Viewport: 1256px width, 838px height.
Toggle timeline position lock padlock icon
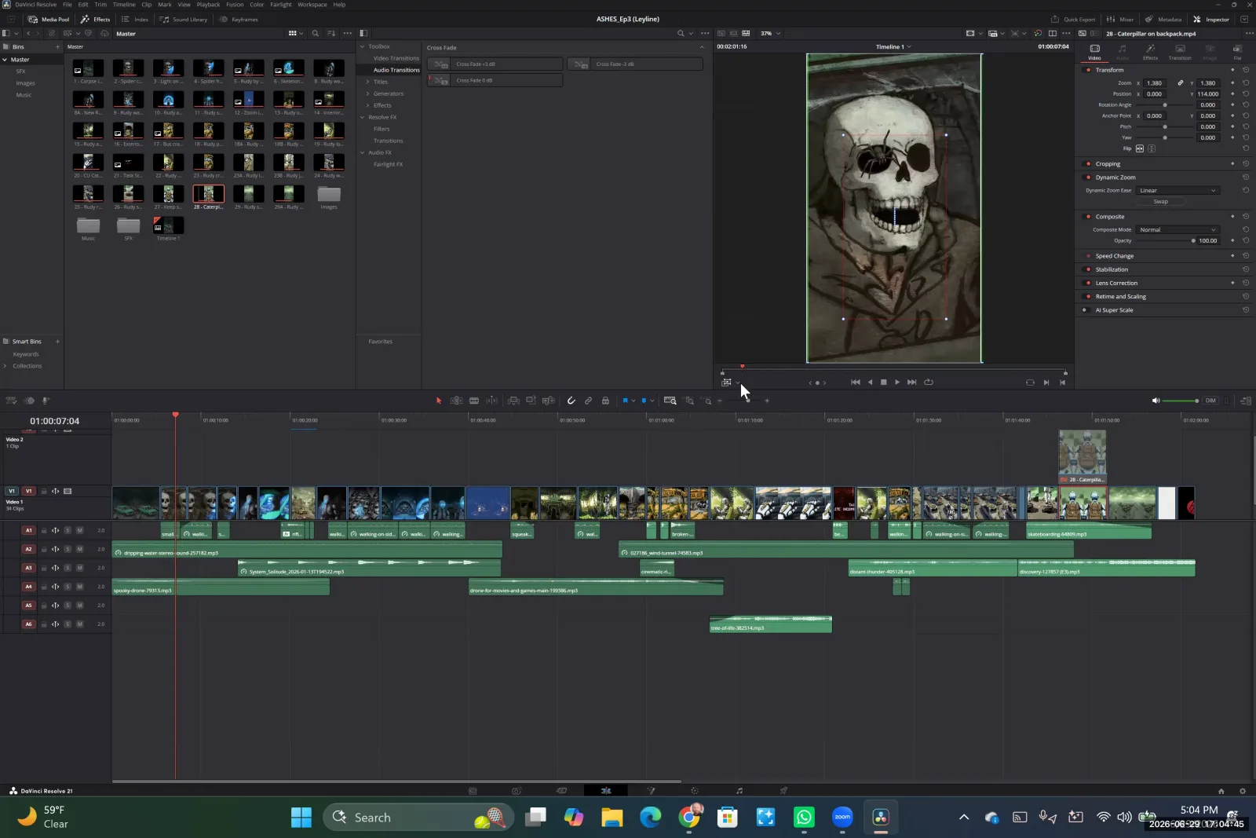[605, 401]
